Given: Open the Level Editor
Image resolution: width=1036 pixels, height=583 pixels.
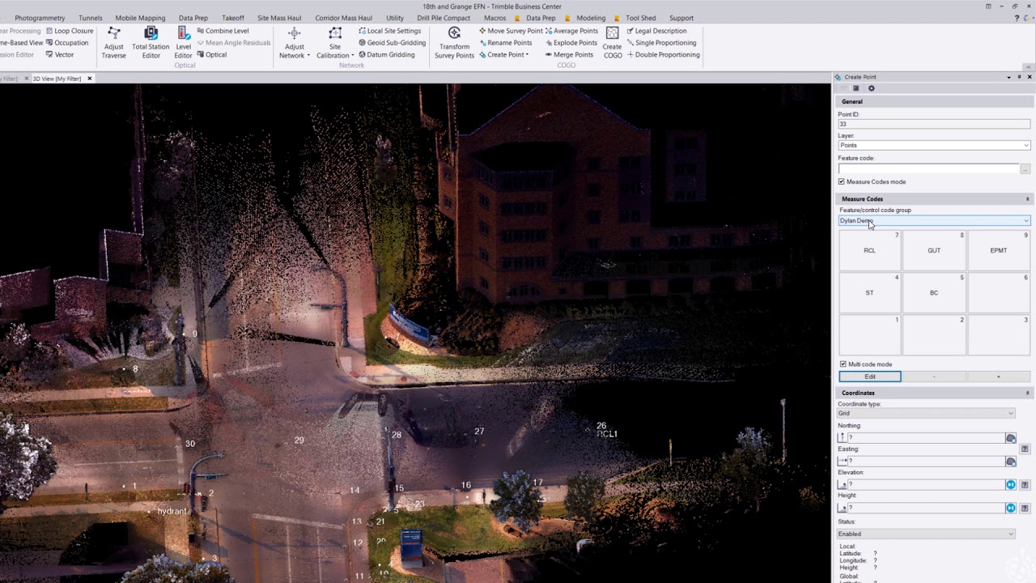Looking at the screenshot, I should [x=184, y=42].
